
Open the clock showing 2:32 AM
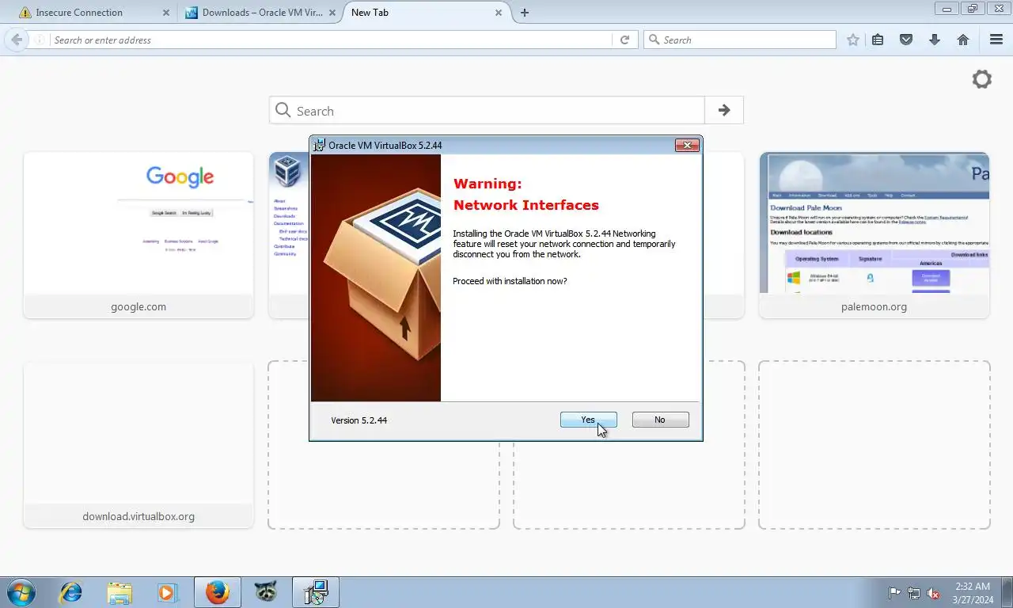(x=973, y=593)
